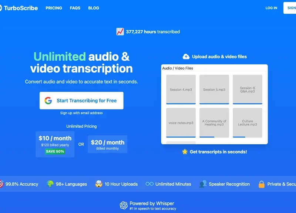Select the Session 4.mp3 file thumbnail

click(181, 89)
